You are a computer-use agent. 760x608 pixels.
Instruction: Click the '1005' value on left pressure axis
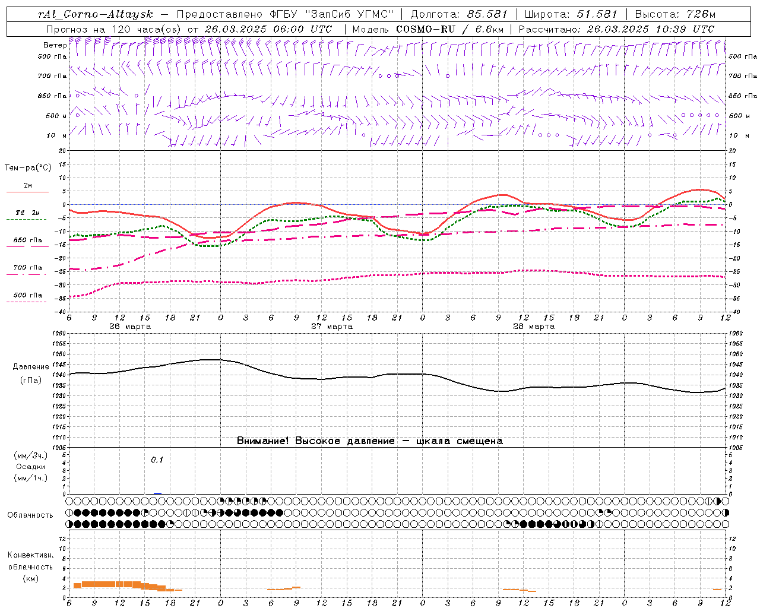click(59, 448)
